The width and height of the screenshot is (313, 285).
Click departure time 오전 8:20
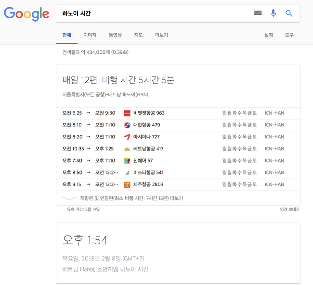click(x=72, y=137)
